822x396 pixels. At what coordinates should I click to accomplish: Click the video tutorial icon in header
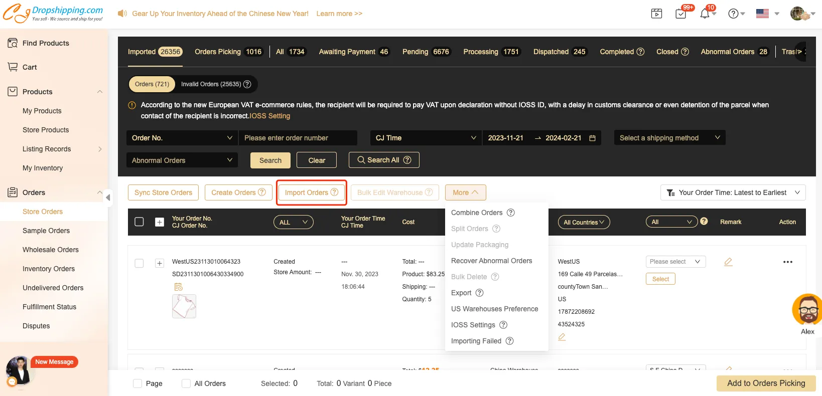pyautogui.click(x=656, y=14)
